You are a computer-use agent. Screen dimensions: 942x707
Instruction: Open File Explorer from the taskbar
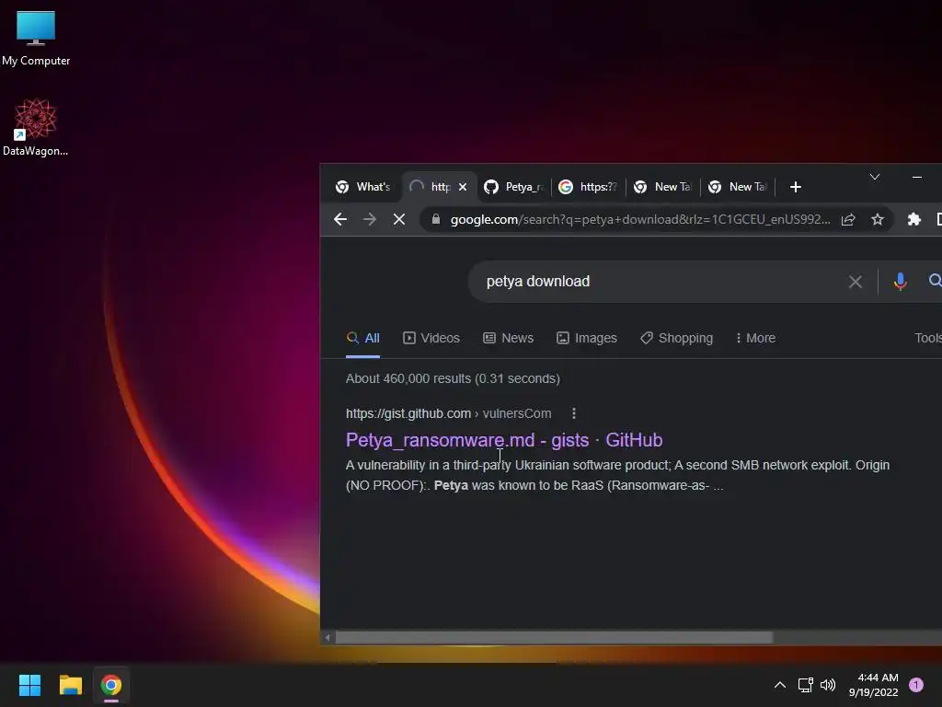[x=70, y=685]
